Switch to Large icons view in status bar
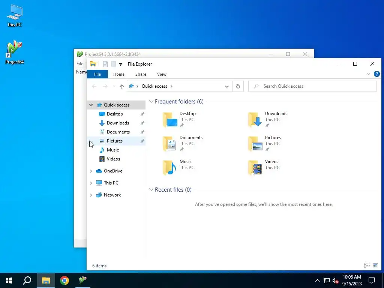The height and width of the screenshot is (288, 384). point(375,265)
